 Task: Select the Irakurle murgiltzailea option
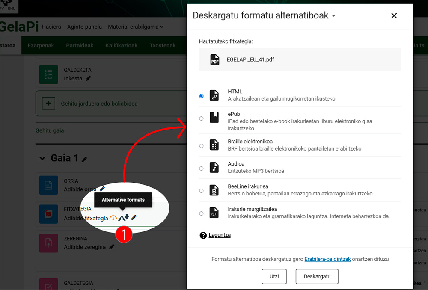[201, 213]
